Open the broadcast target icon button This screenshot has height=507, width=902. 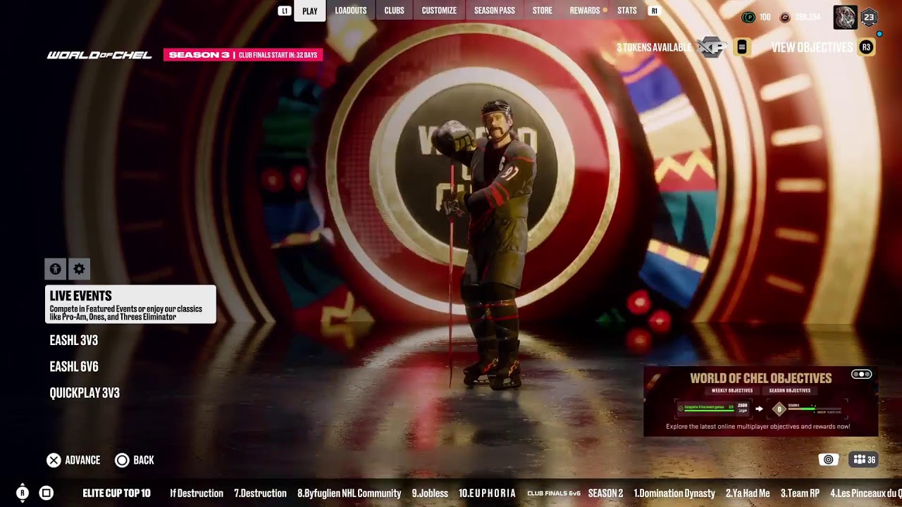tap(829, 460)
